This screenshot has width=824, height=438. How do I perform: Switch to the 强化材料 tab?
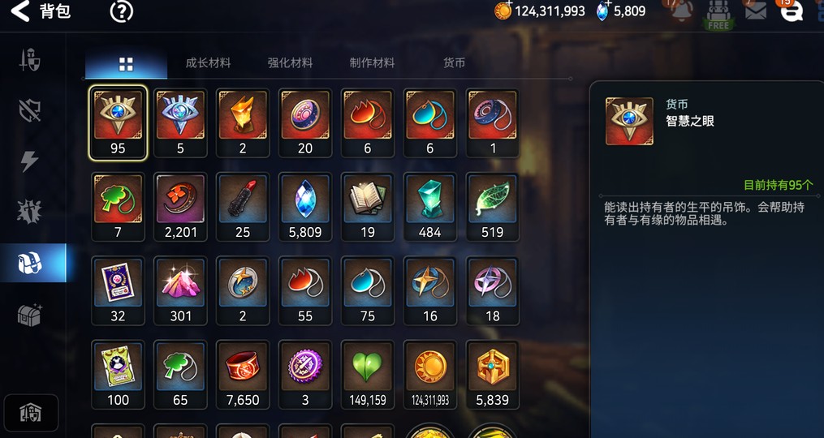[x=290, y=63]
